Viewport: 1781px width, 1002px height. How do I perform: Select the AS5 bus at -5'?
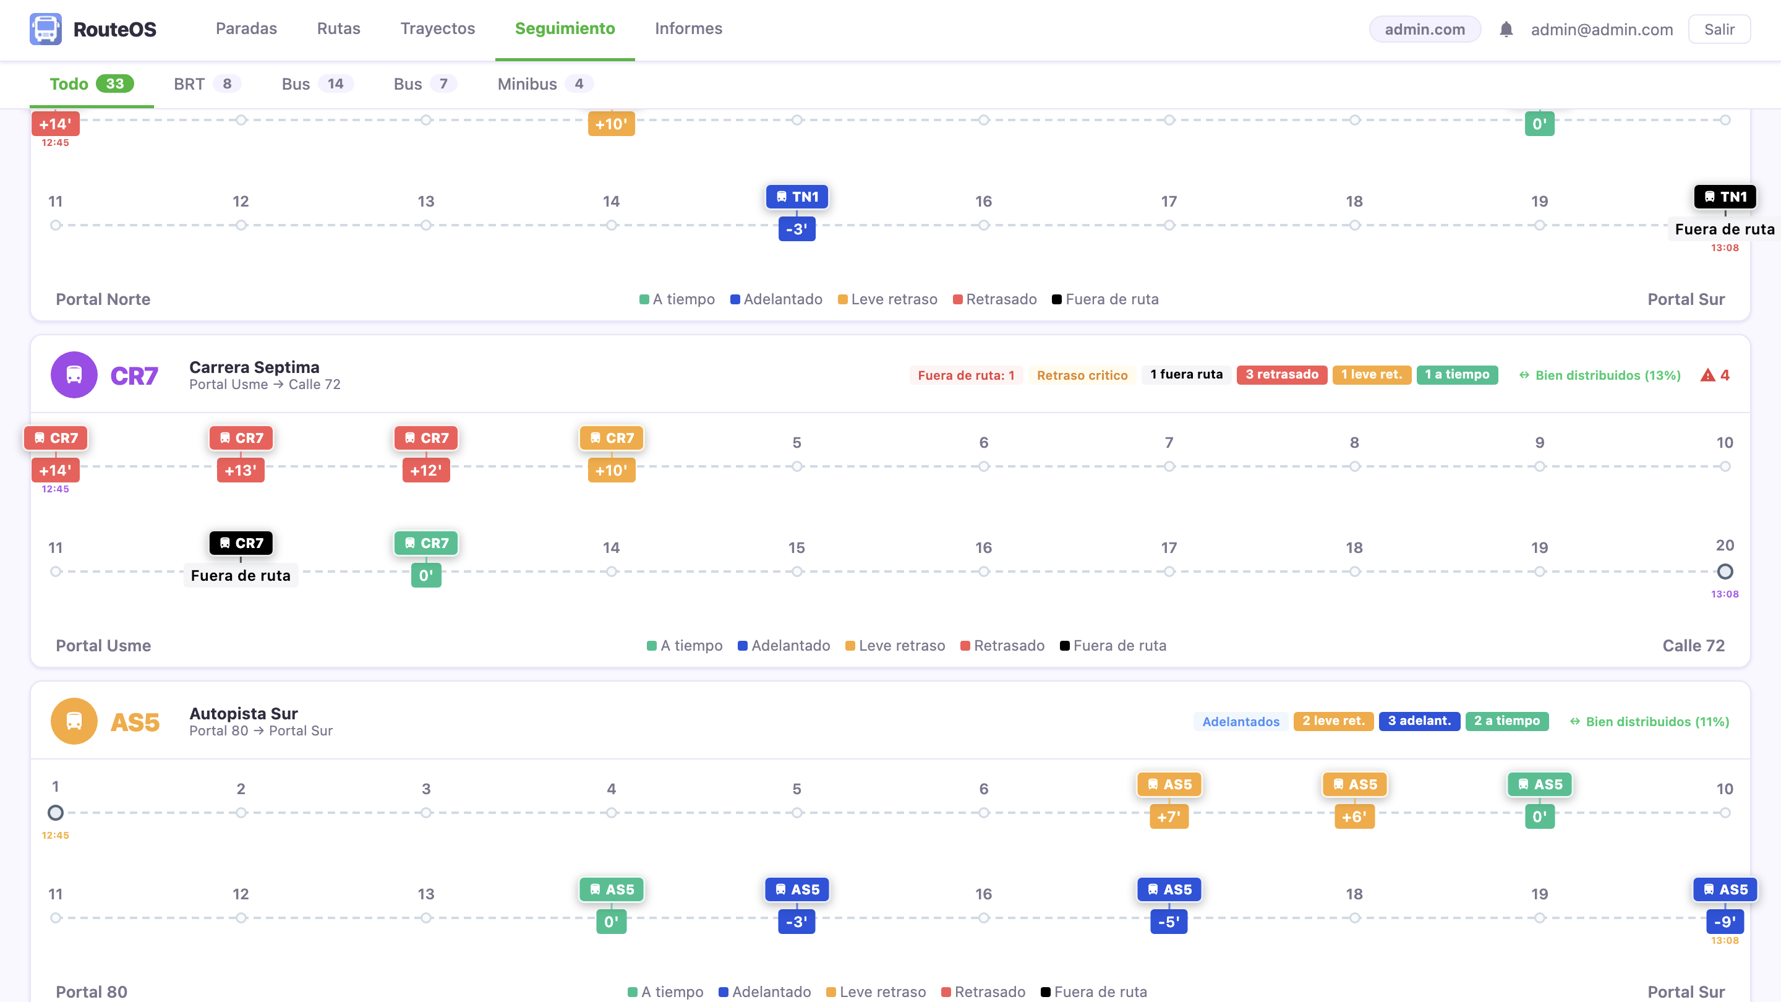pos(1169,889)
